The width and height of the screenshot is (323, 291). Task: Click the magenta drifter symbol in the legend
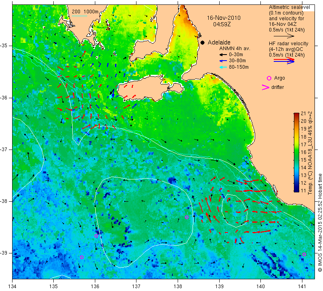pos(265,87)
